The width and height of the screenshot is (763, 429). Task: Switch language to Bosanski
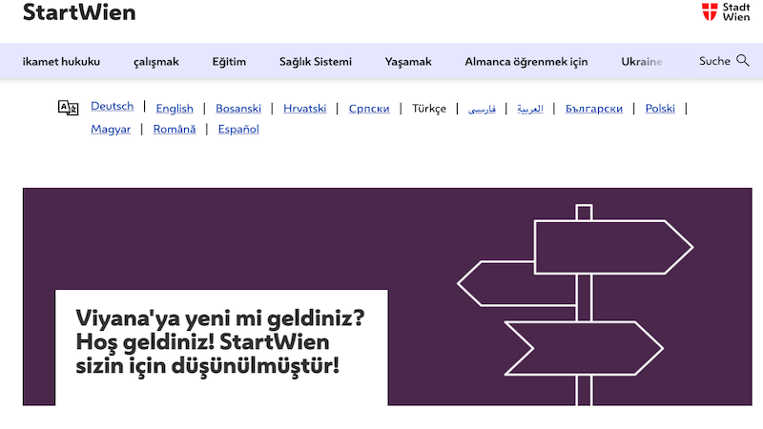tap(238, 109)
